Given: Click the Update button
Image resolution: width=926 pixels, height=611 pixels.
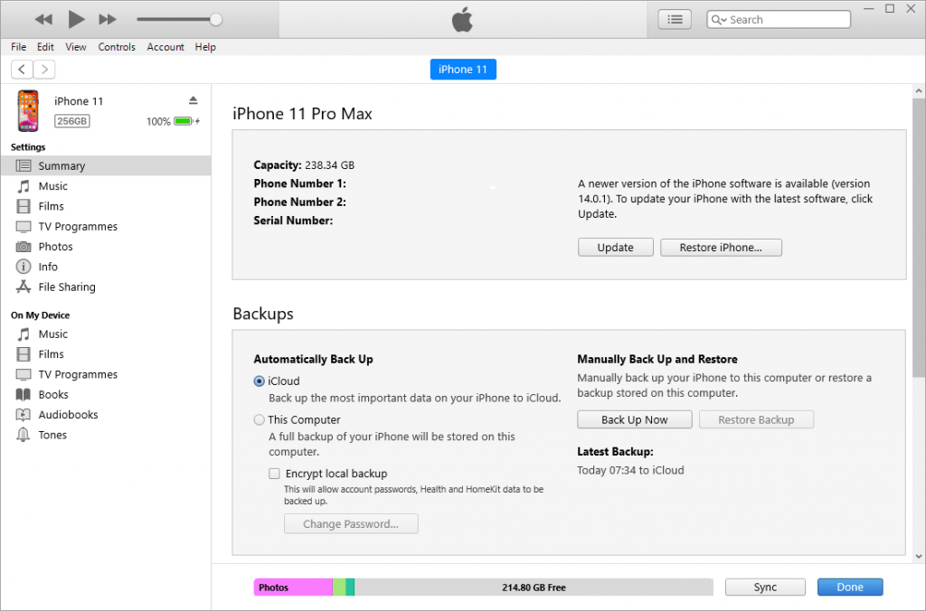Looking at the screenshot, I should coord(615,248).
